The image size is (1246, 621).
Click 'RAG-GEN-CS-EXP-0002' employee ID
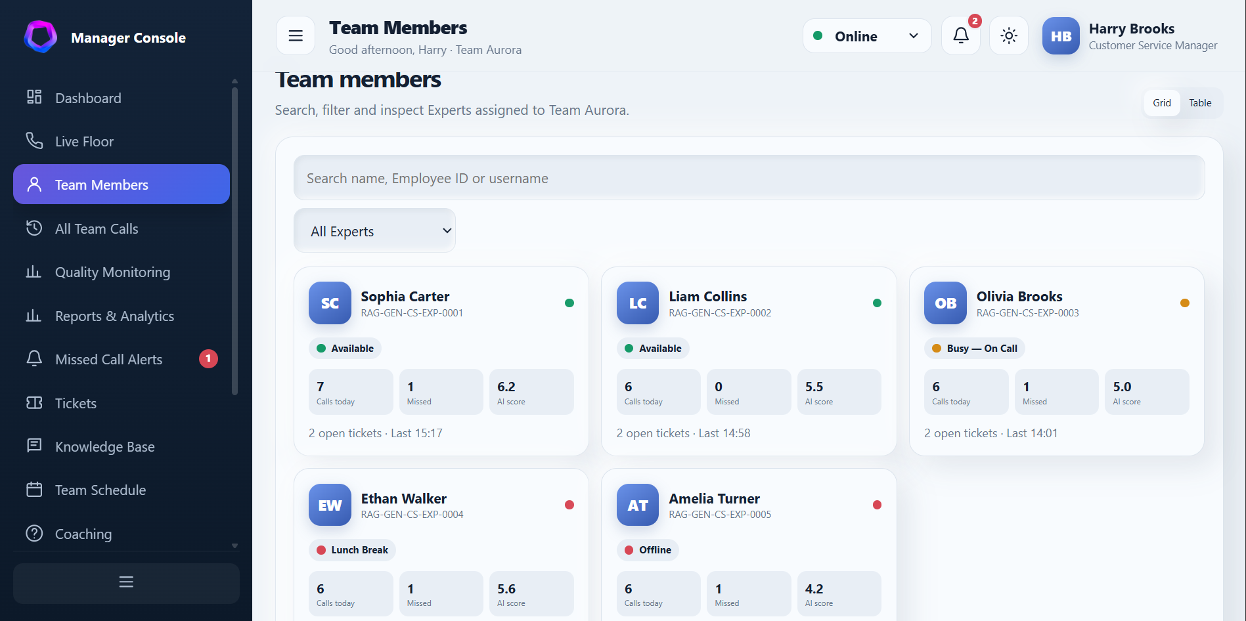720,313
